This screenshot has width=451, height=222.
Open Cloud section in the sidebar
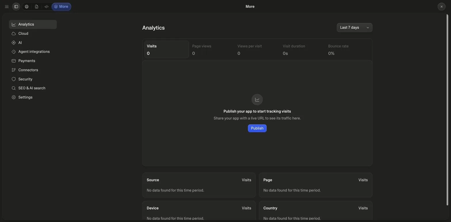point(33,34)
